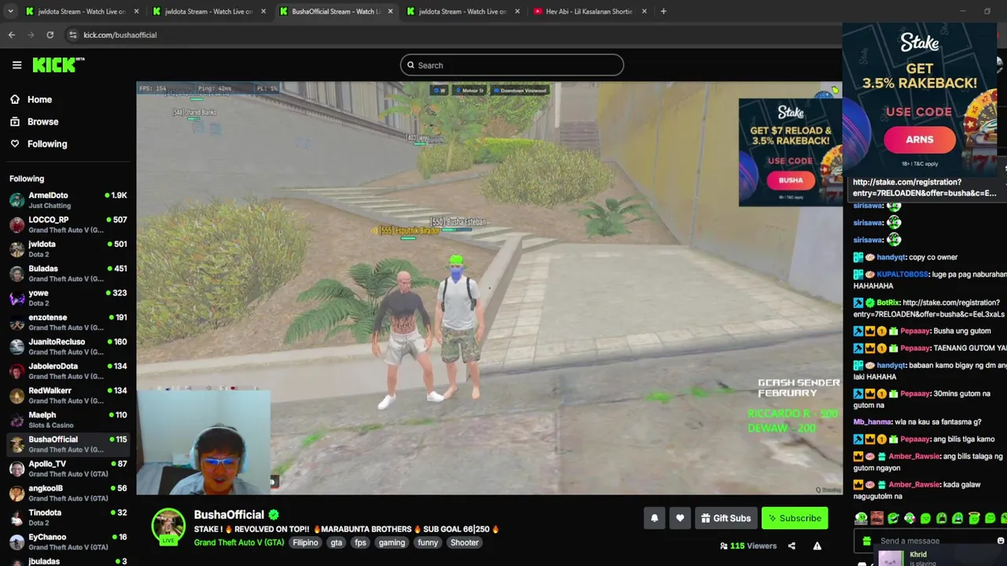Viewport: 1007px width, 566px height.
Task: Click the stream video player
Action: 489,288
